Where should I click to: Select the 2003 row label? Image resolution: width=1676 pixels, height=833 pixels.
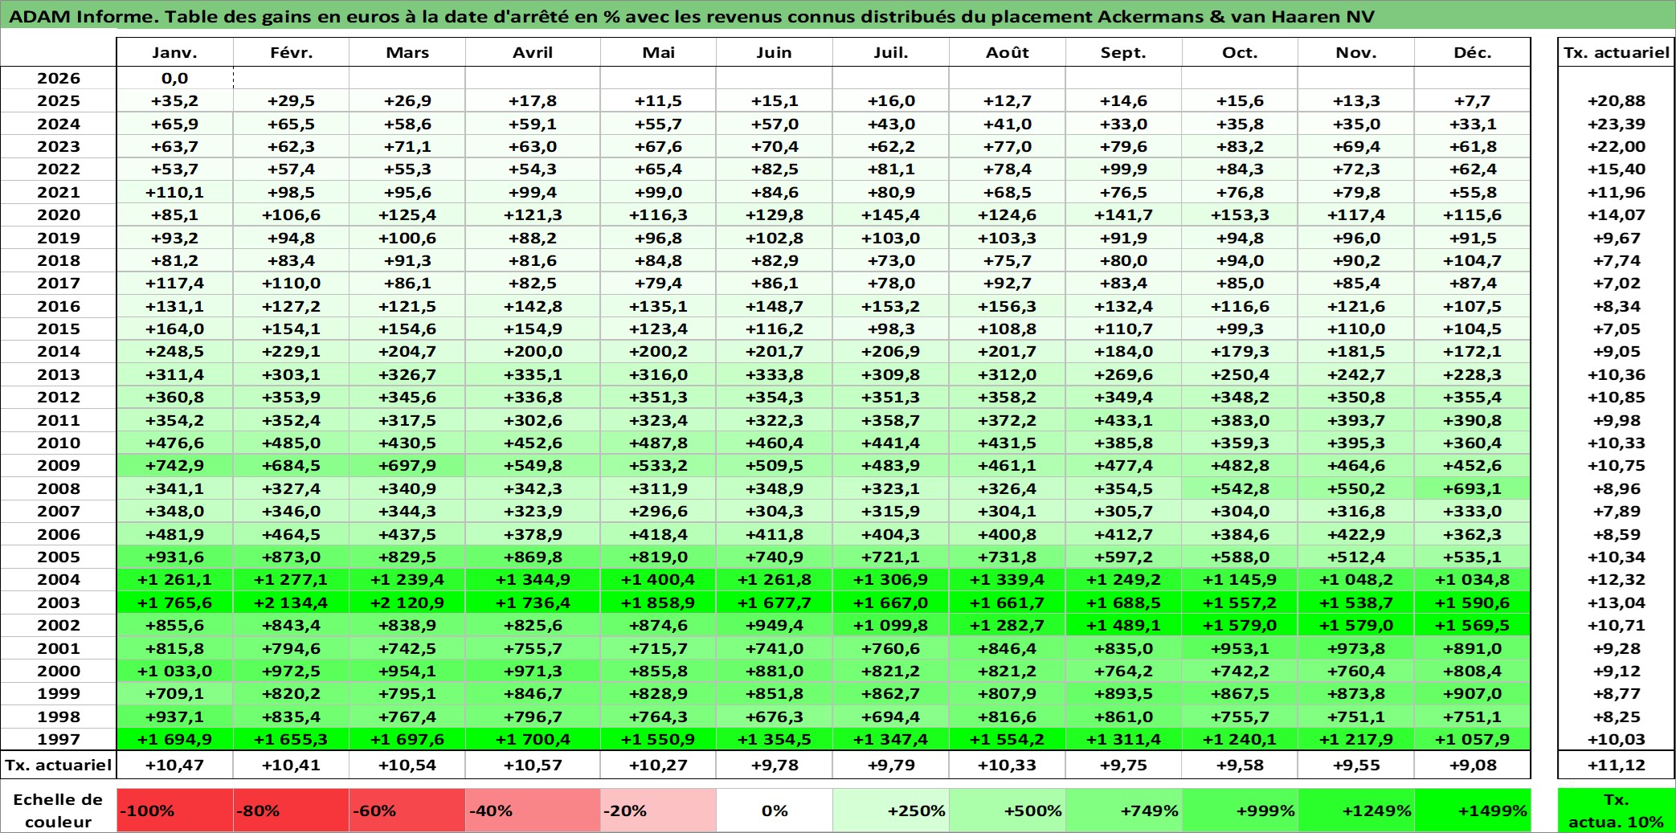pos(59,602)
